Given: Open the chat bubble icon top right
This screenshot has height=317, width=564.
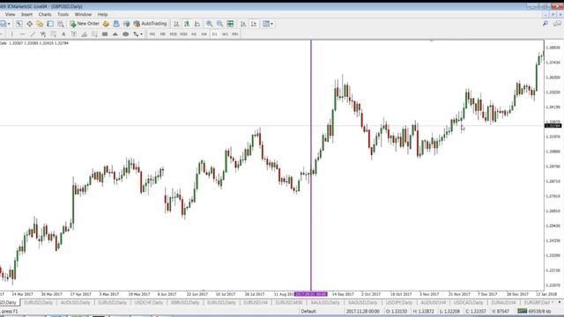Looking at the screenshot, I should [x=557, y=24].
